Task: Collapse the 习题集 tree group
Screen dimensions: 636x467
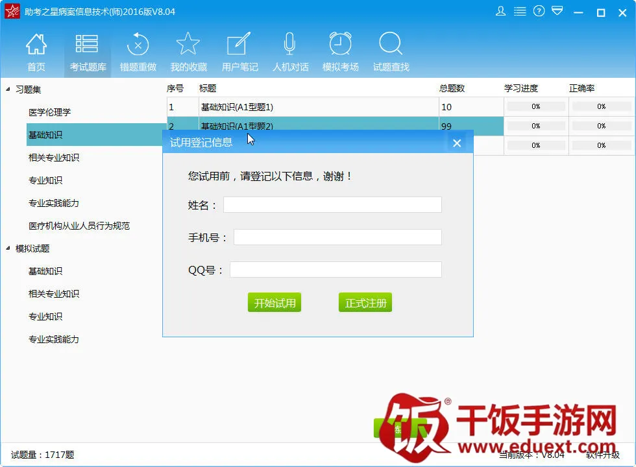Action: pyautogui.click(x=8, y=90)
